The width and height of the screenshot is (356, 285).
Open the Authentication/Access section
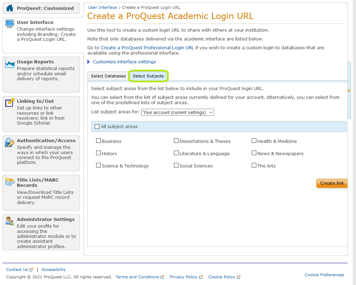point(46,140)
